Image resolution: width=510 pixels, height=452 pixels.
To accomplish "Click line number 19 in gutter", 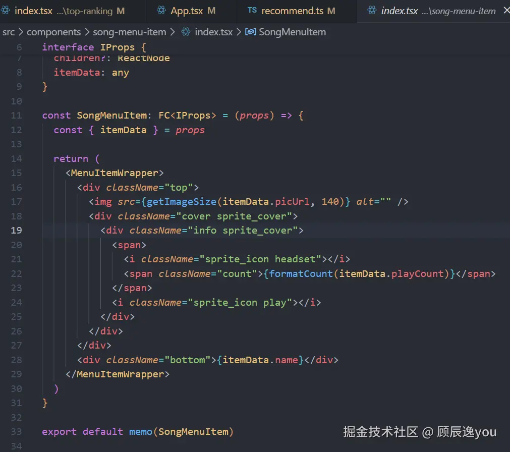I will (x=16, y=231).
